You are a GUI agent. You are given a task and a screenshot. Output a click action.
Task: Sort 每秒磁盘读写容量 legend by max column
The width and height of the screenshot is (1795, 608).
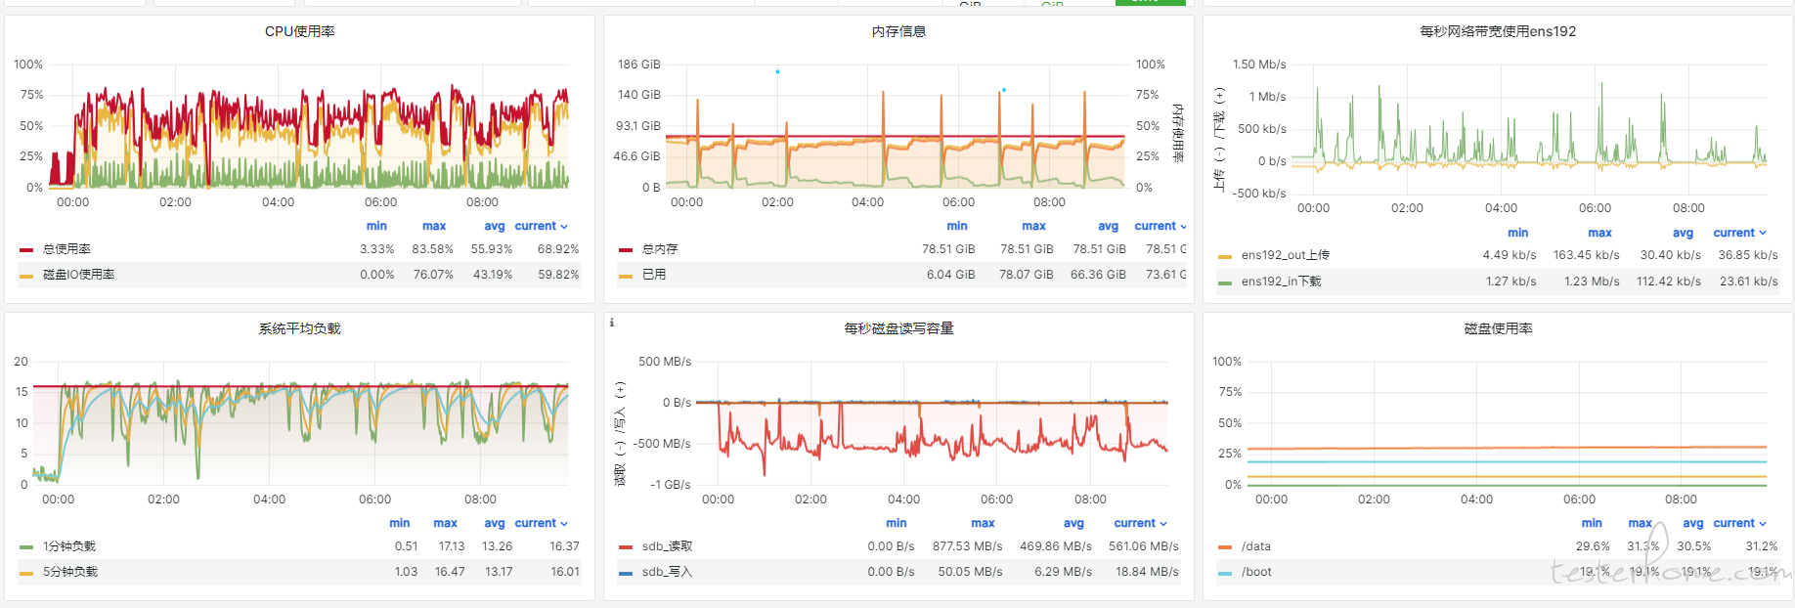click(984, 523)
